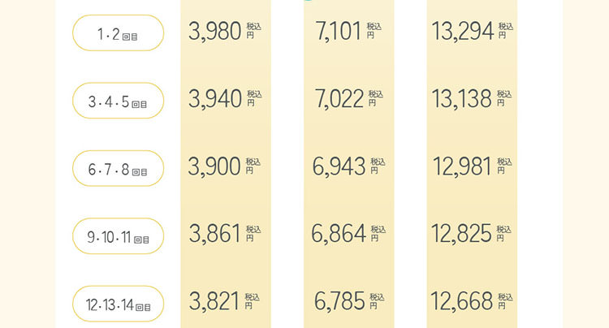The width and height of the screenshot is (609, 328).
Task: Pick the 6,943 yen price
Action: pyautogui.click(x=339, y=166)
